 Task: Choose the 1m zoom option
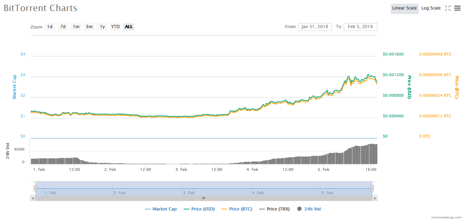point(76,27)
